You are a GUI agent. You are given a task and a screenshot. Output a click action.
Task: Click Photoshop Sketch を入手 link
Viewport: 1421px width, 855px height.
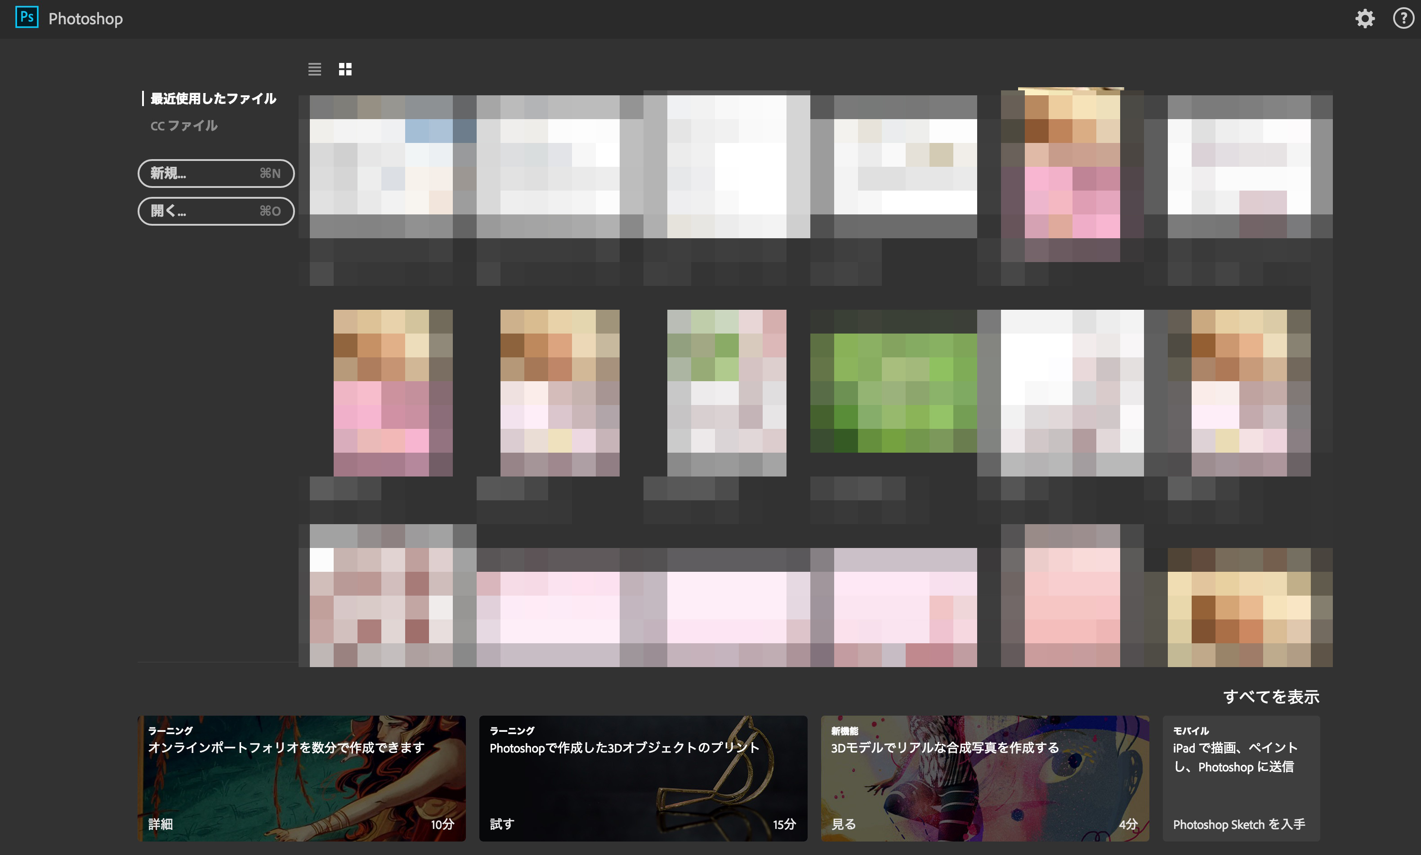pos(1239,824)
